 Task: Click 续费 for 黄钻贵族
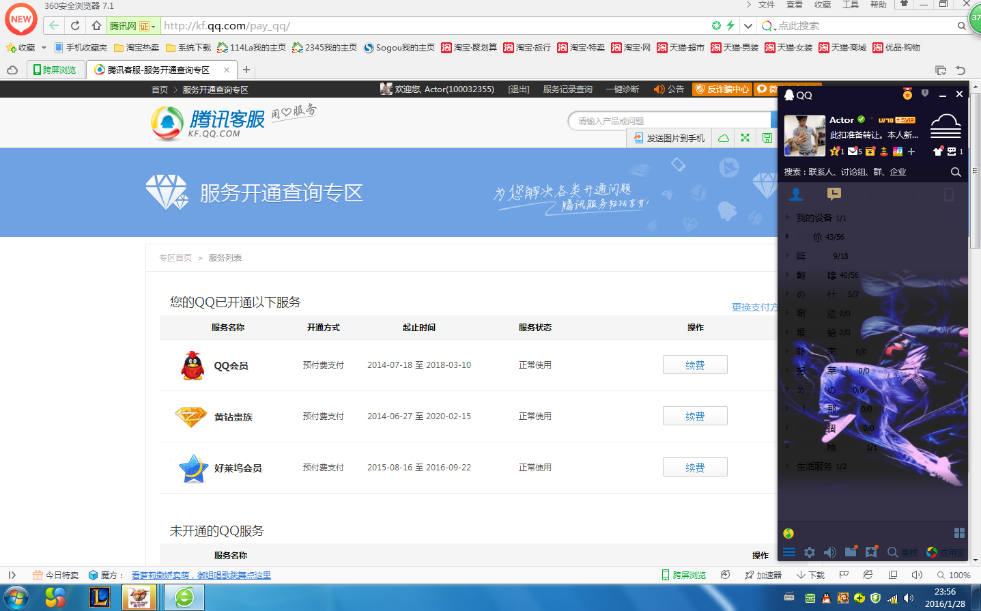coord(695,416)
